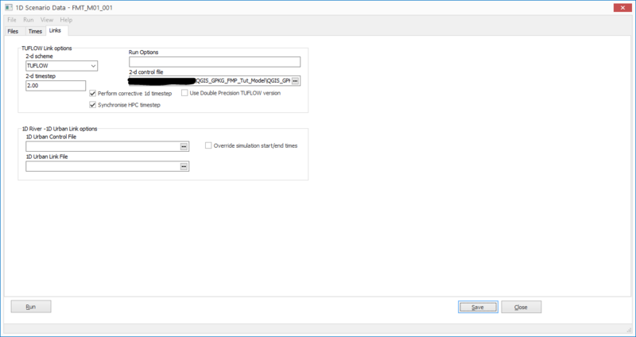
Task: Click the application icon in title bar
Action: point(8,7)
